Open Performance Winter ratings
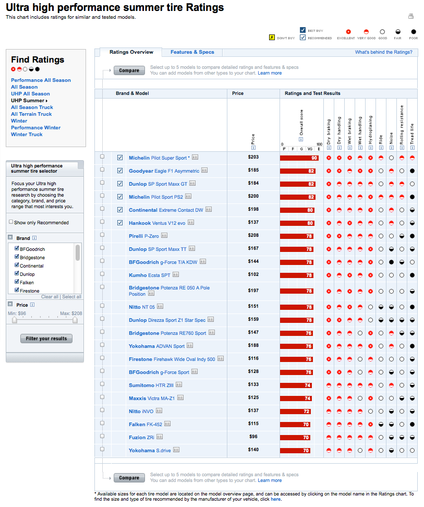This screenshot has height=507, width=424. [x=35, y=128]
